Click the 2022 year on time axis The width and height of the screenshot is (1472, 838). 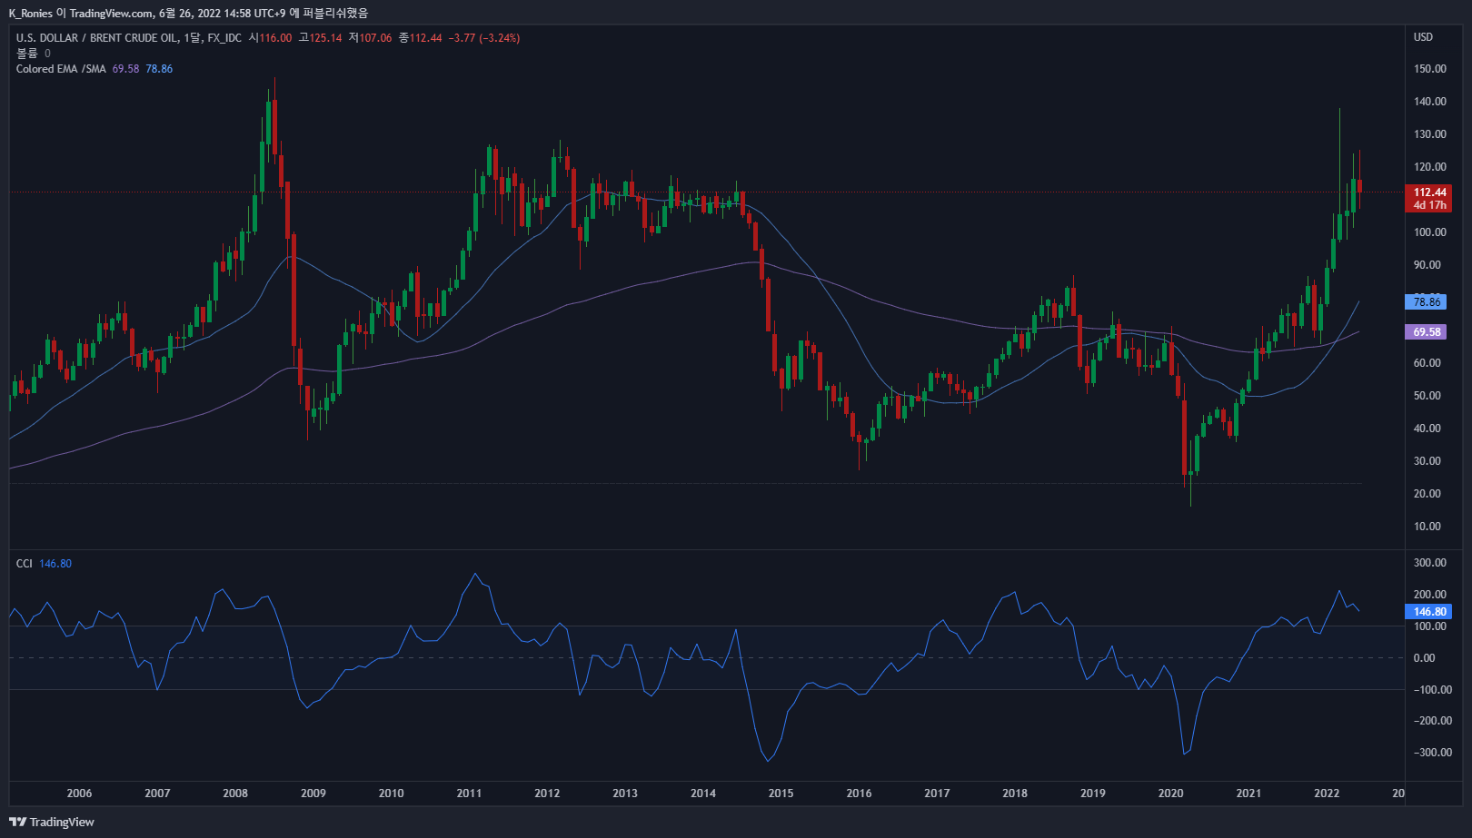pos(1327,794)
